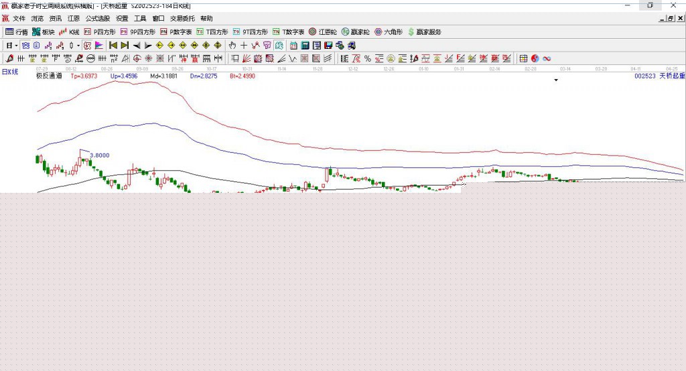Expand the candlestick style dropdown arrow
This screenshot has height=371, width=686.
pos(78,46)
